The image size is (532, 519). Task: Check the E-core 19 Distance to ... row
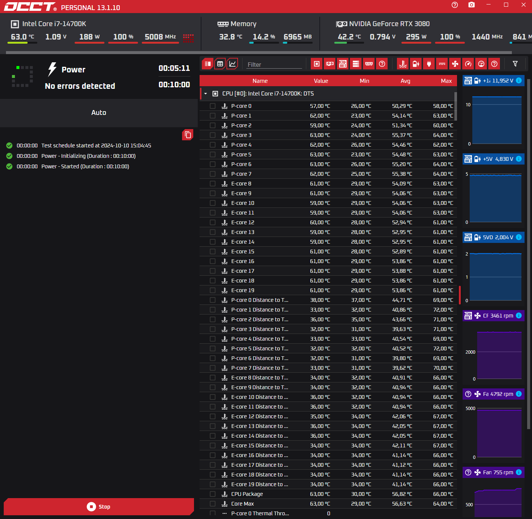pos(213,484)
